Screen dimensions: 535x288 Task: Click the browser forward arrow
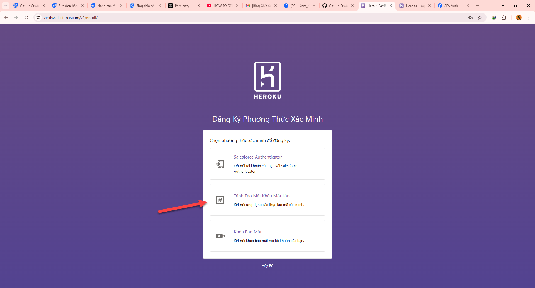pos(16,18)
